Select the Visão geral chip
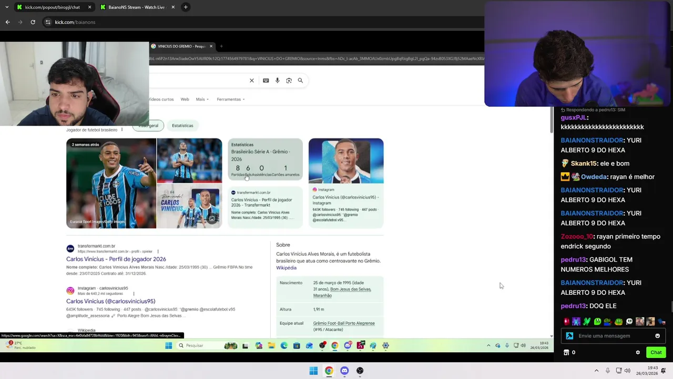The height and width of the screenshot is (379, 673). coord(148,125)
